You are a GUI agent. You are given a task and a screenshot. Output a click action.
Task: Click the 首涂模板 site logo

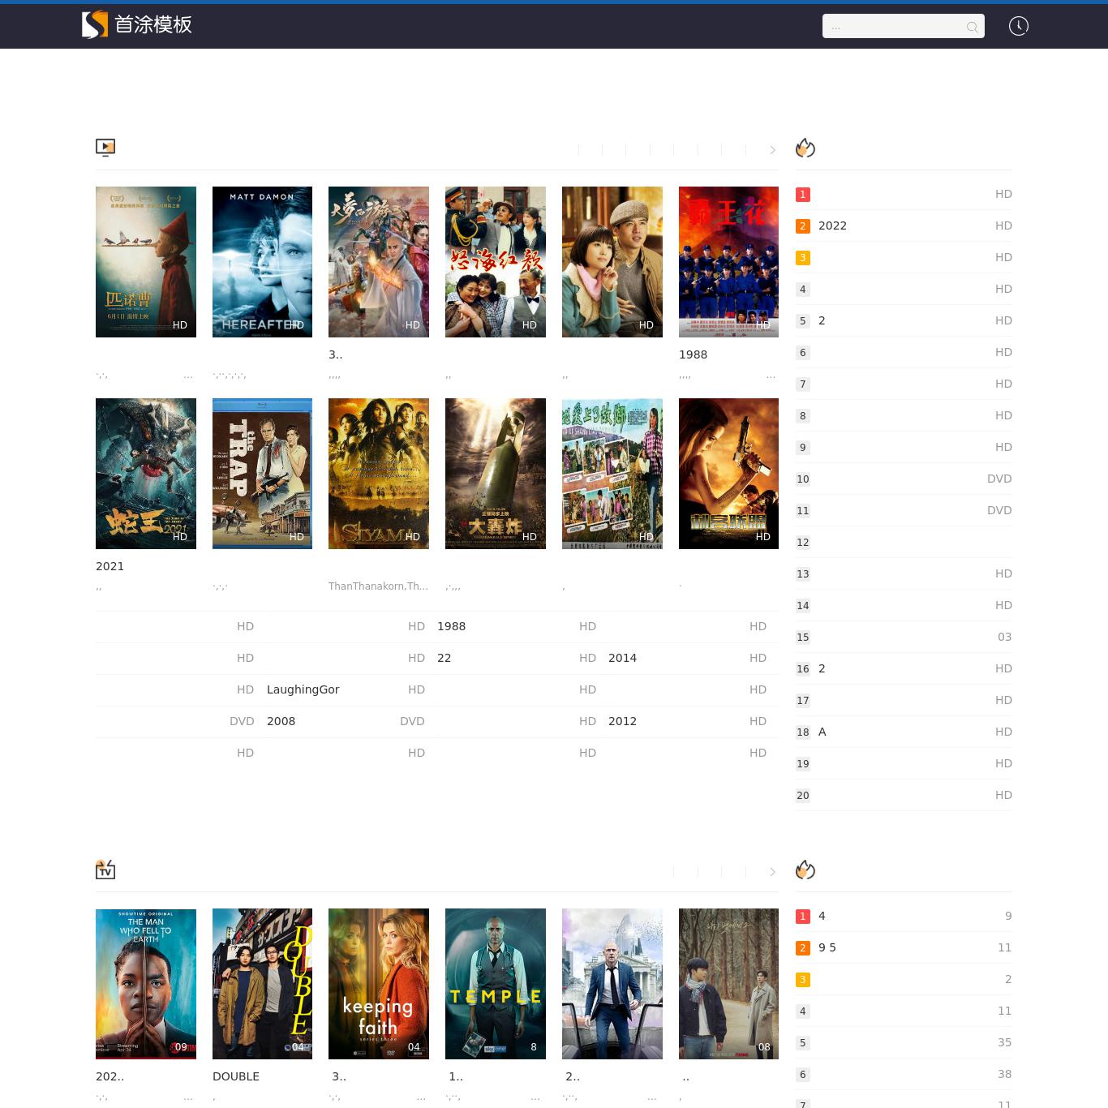pos(137,24)
